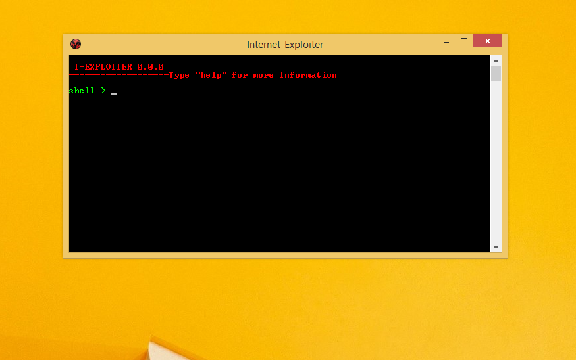The height and width of the screenshot is (360, 576).
Task: Click the "I-EXPLOITER 0.0.0" banner text
Action: (119, 67)
